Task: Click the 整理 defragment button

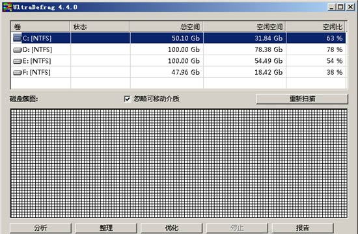Action: click(106, 228)
